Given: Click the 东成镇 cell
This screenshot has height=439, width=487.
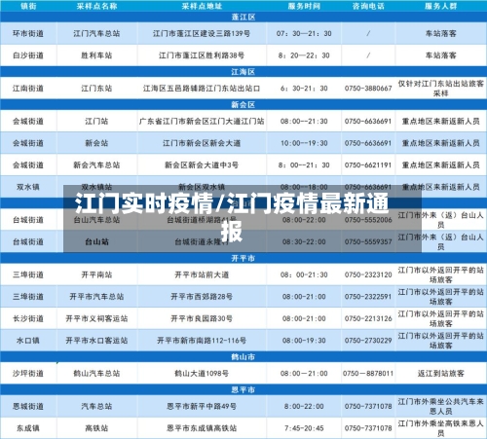Looking at the screenshot, I should coord(28,428).
